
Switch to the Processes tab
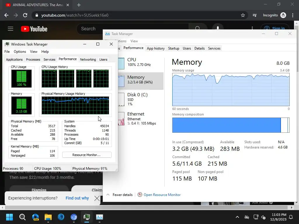coord(33,60)
